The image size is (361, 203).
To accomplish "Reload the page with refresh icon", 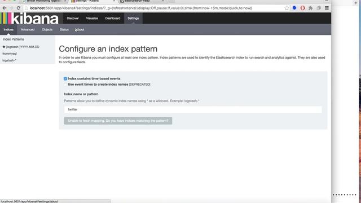I will [19, 8].
